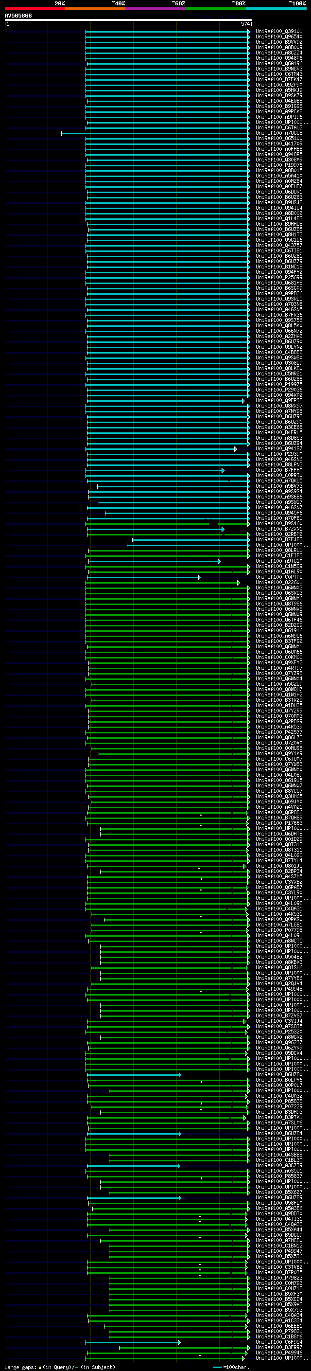
Task: Click the AV565866 query label
Action: 18,16
